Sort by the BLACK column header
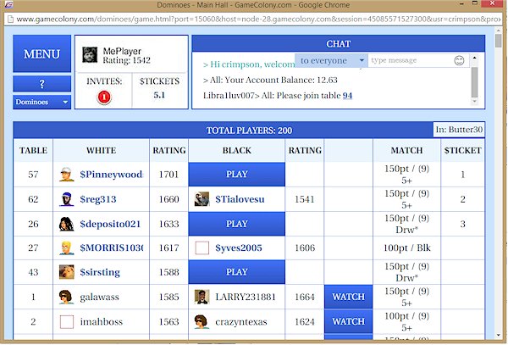The width and height of the screenshot is (508, 345). click(237, 150)
